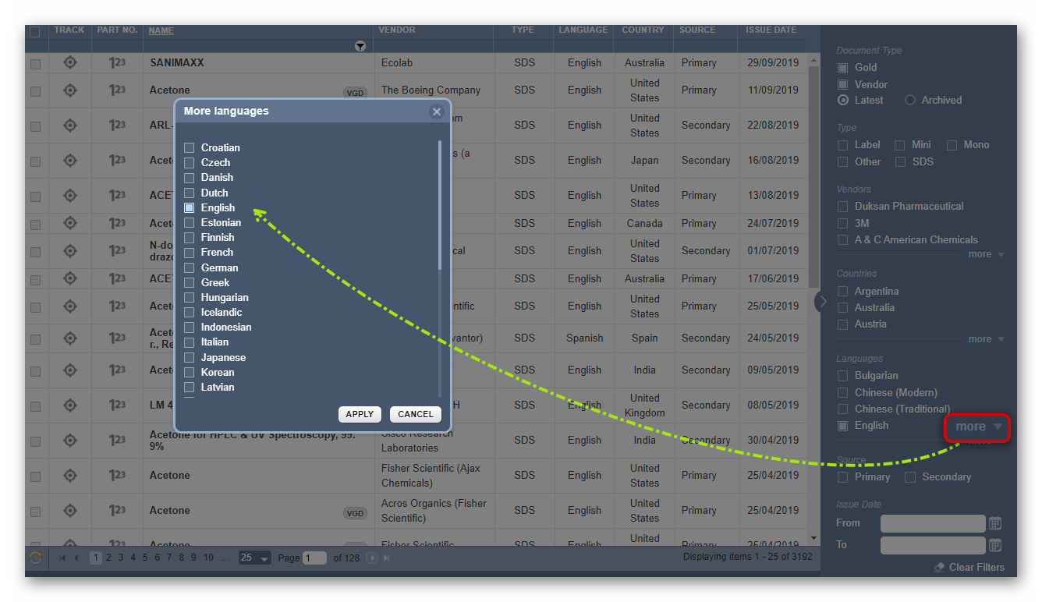Click the refresh icon in the bottom bar
Screen dimensions: 1042x602
(34, 558)
